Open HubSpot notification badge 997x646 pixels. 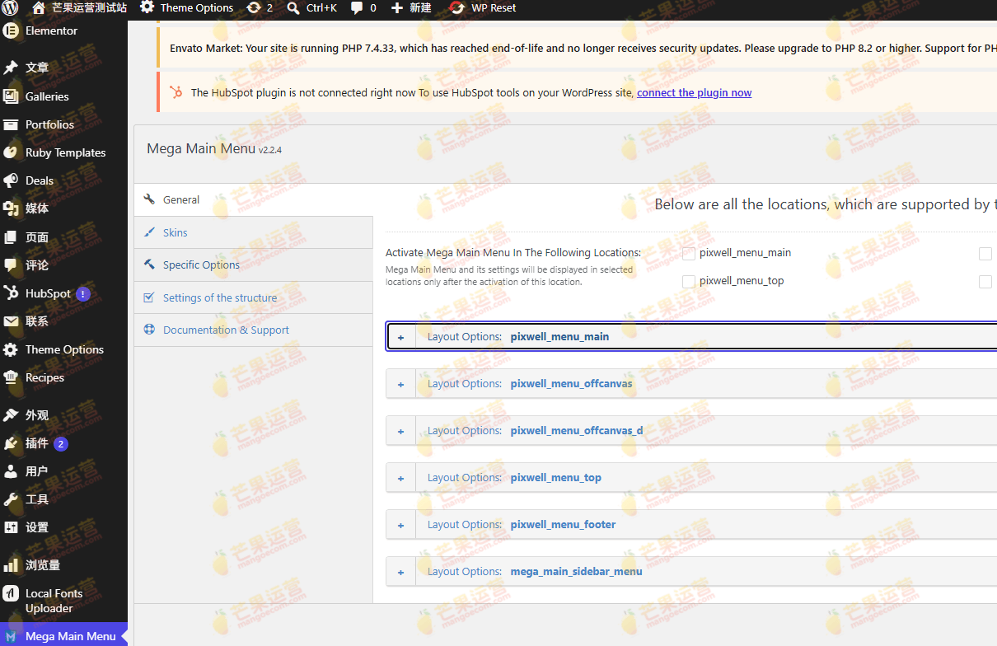(x=83, y=293)
